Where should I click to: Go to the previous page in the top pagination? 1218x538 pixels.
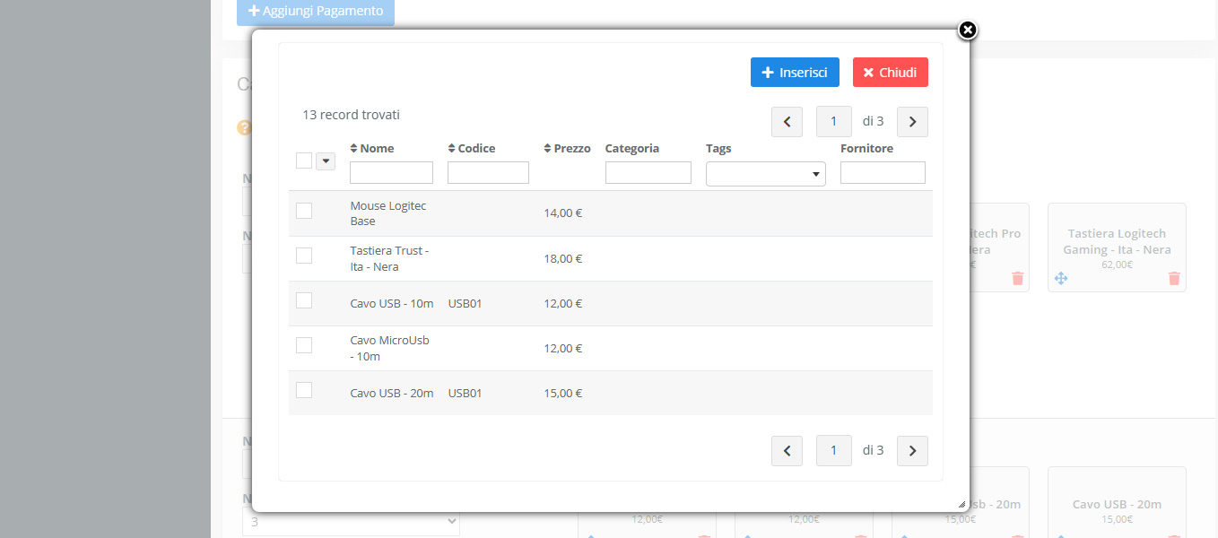pos(787,122)
